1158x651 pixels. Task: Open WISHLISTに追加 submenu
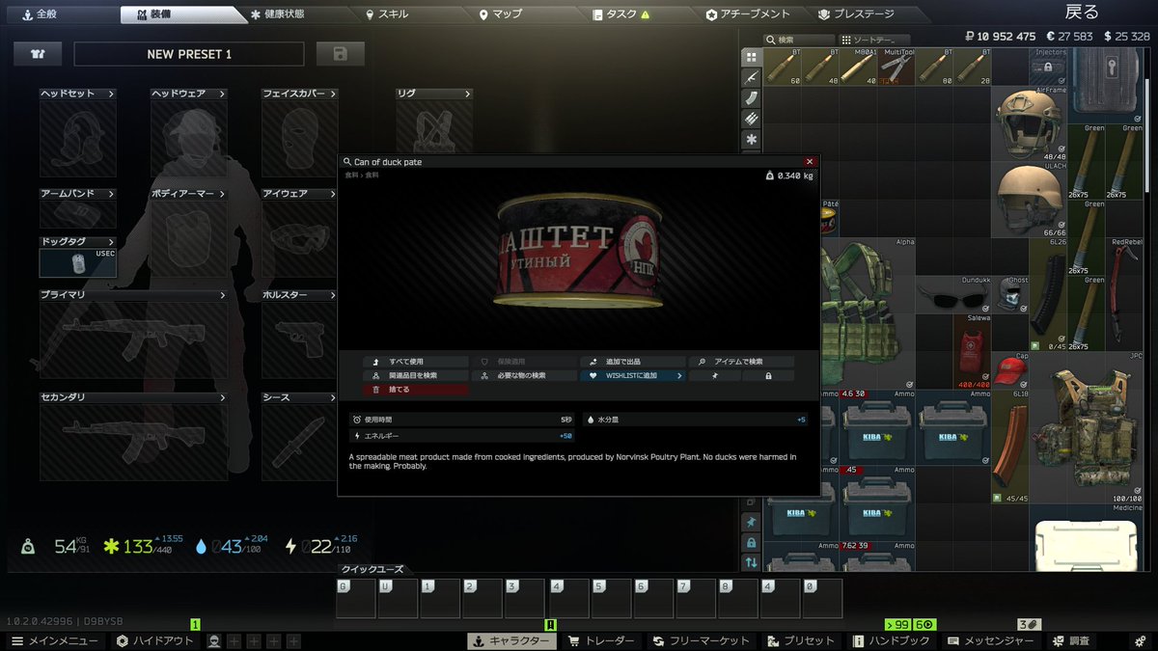[633, 375]
